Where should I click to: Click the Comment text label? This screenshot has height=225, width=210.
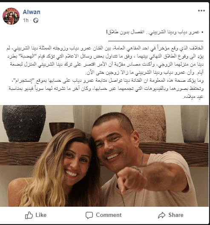pyautogui.click(x=109, y=215)
